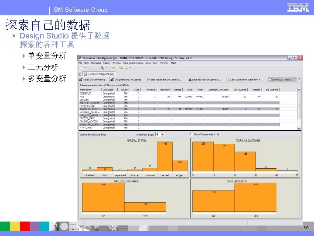Select the GENDER field row
This screenshot has width=314, height=236.
coord(179,100)
